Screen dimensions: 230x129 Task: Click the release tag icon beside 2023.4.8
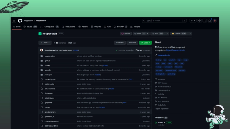(156, 123)
